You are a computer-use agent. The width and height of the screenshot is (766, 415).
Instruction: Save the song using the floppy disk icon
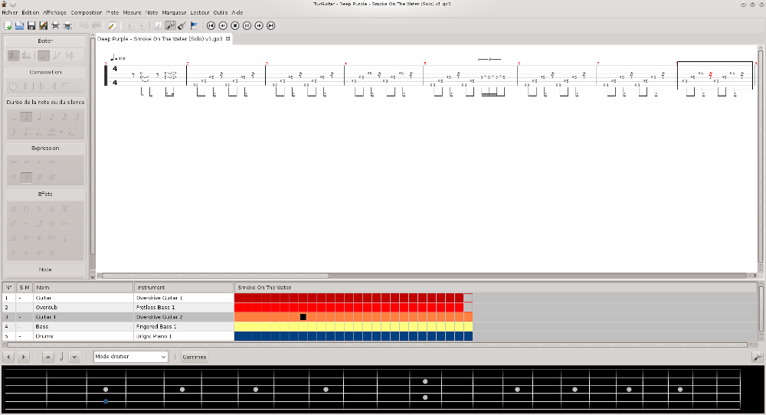31,26
